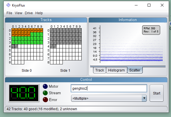The image size is (171, 117).
Task: Open the Drive menu
Action: (x=29, y=13)
